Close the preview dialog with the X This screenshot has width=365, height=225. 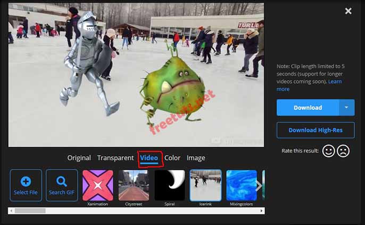point(348,11)
